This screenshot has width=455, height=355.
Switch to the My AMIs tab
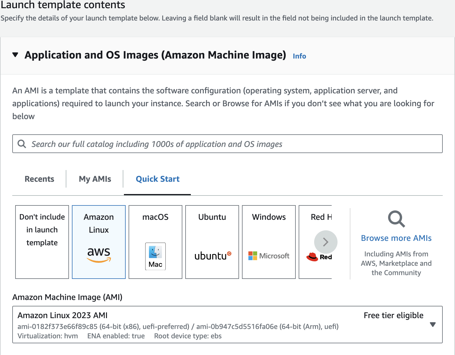tap(95, 179)
